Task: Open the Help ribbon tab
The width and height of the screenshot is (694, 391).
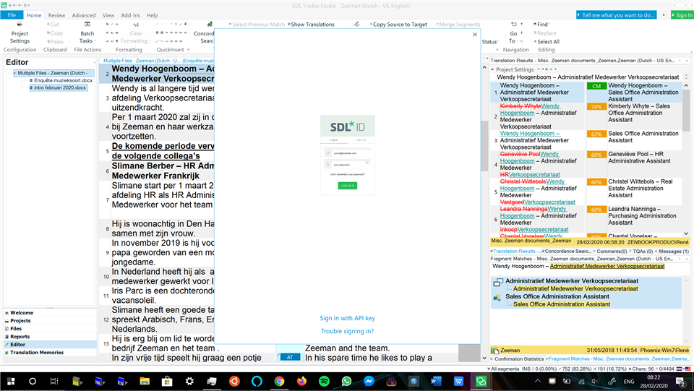Action: (x=153, y=15)
